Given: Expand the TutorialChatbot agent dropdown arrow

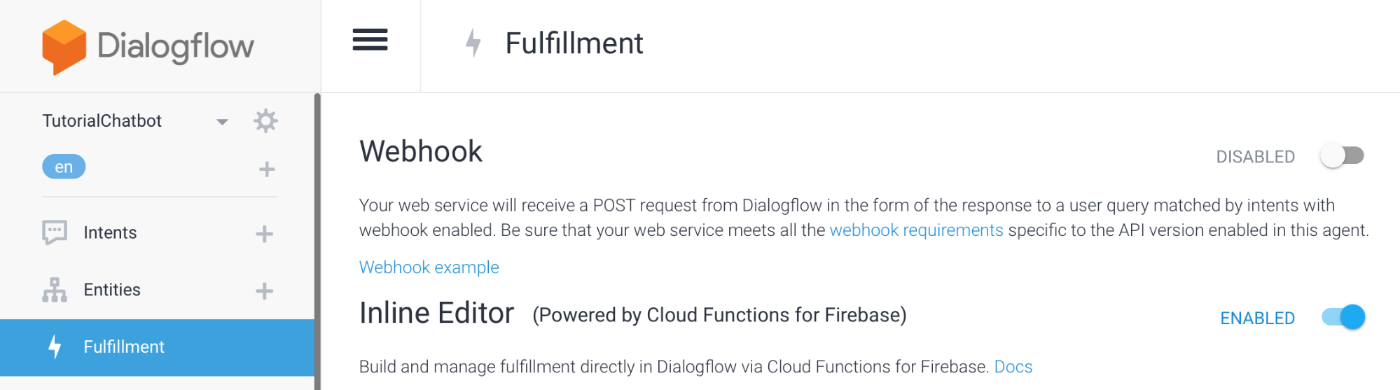Looking at the screenshot, I should tap(222, 122).
